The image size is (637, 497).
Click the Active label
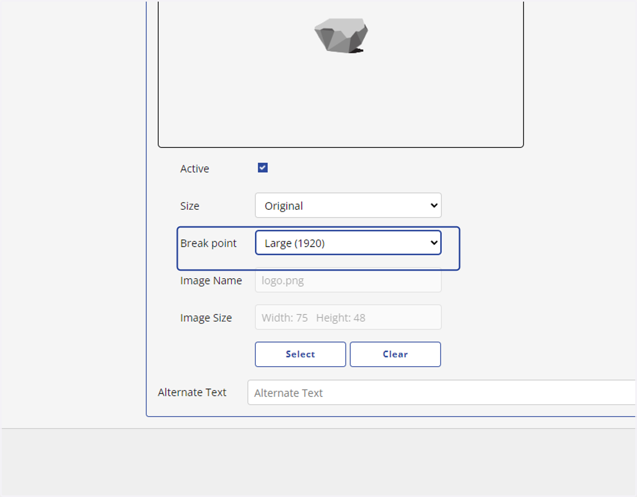click(195, 168)
